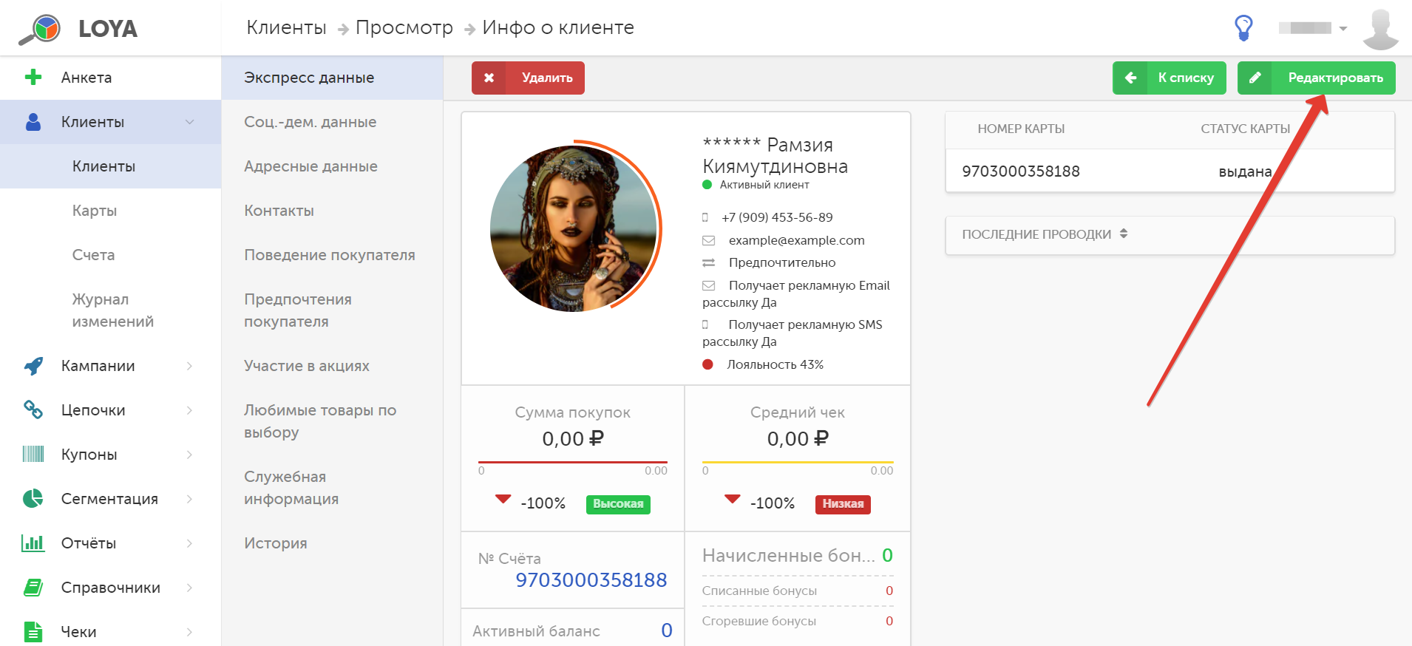
Task: Click the back arrow icon on К списку
Action: point(1130,78)
